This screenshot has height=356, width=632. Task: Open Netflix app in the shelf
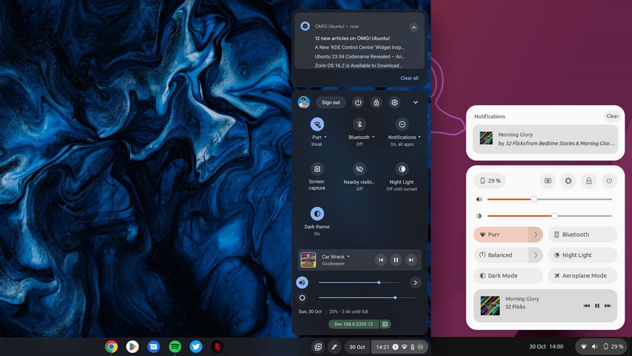[217, 347]
